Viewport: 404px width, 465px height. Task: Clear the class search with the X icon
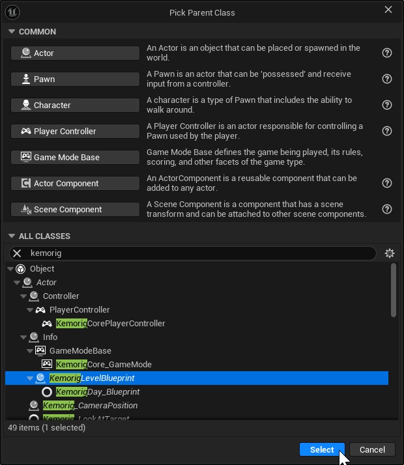[18, 253]
